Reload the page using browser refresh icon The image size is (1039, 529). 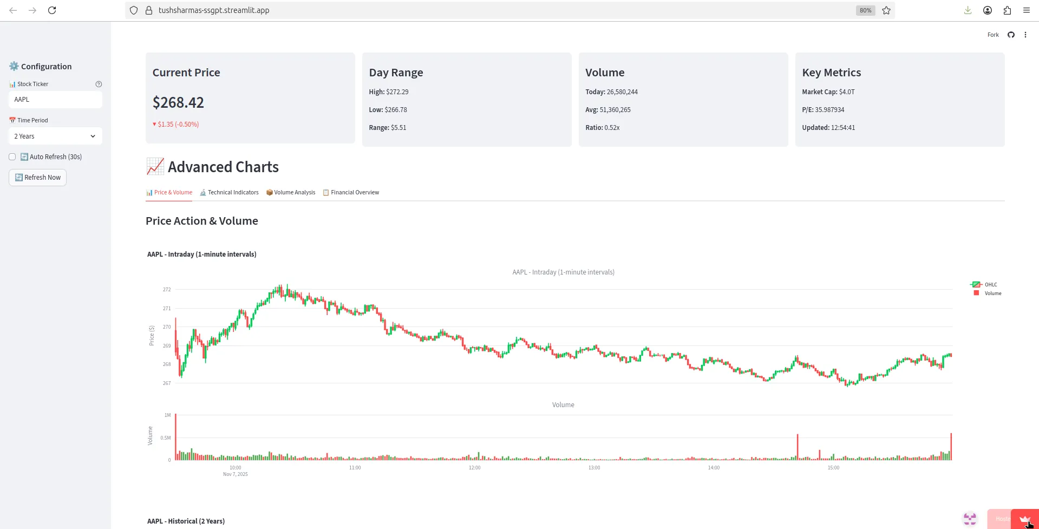pos(52,10)
